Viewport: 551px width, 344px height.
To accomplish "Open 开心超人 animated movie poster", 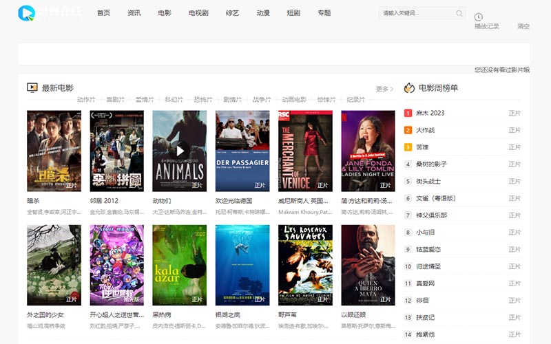I will click(x=116, y=265).
